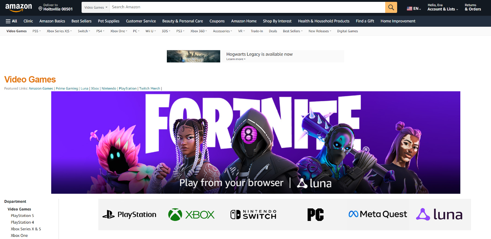Open Shop By Interest
Image resolution: width=491 pixels, height=239 pixels.
pos(277,21)
